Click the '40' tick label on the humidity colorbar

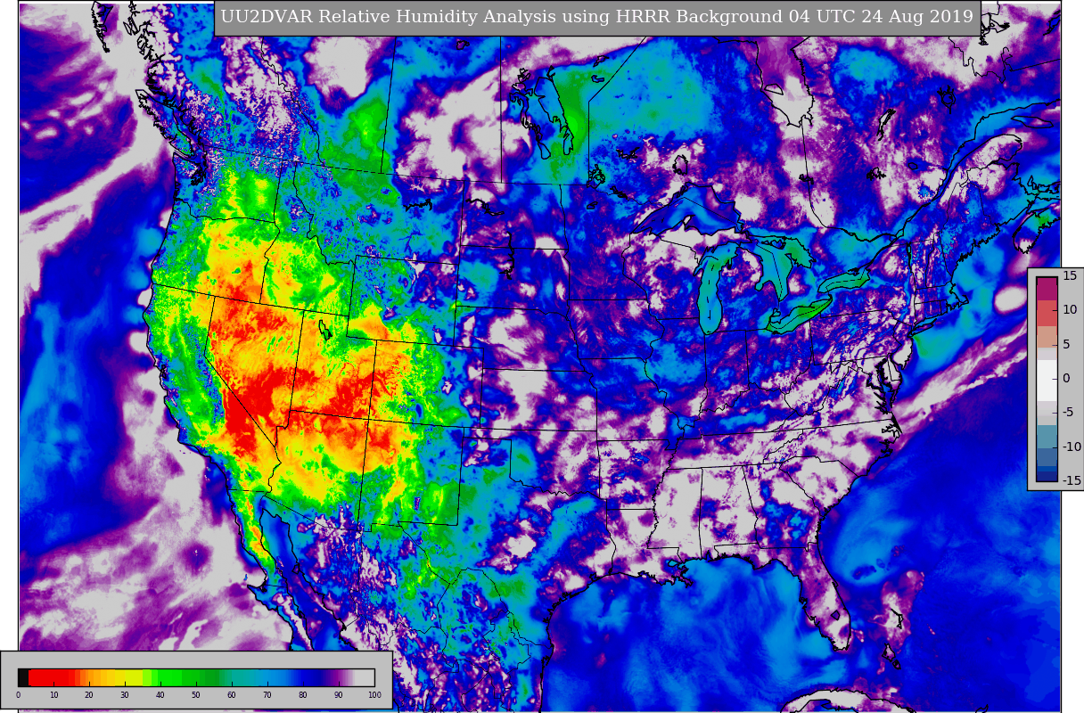160,695
